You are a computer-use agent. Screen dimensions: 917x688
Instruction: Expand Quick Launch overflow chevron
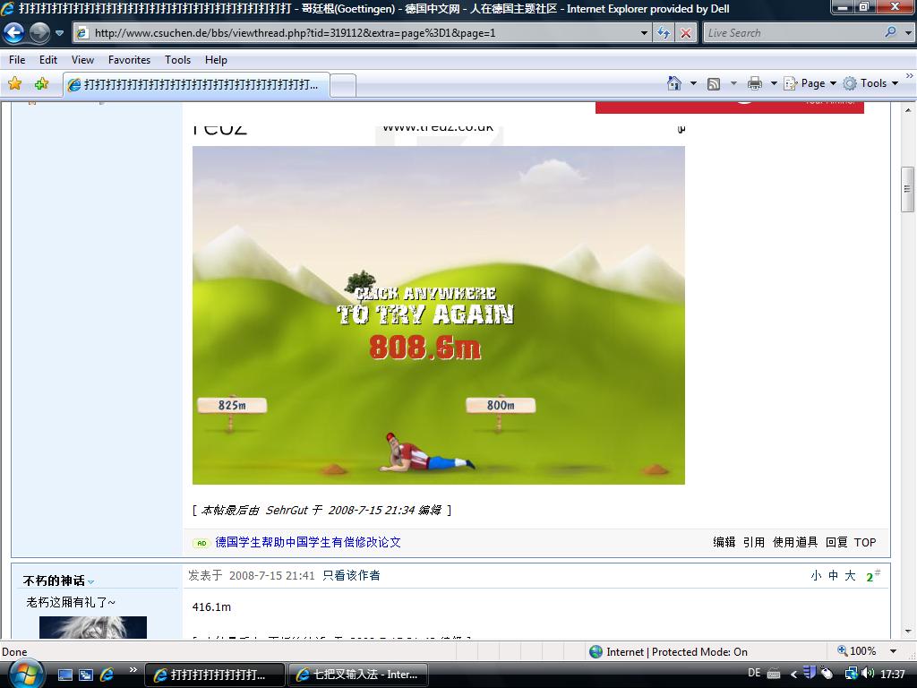point(133,670)
